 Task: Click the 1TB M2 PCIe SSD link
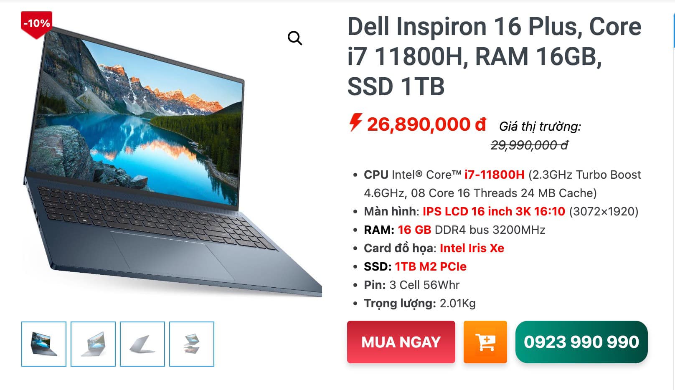(x=431, y=266)
